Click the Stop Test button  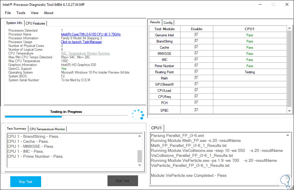coord(26,181)
